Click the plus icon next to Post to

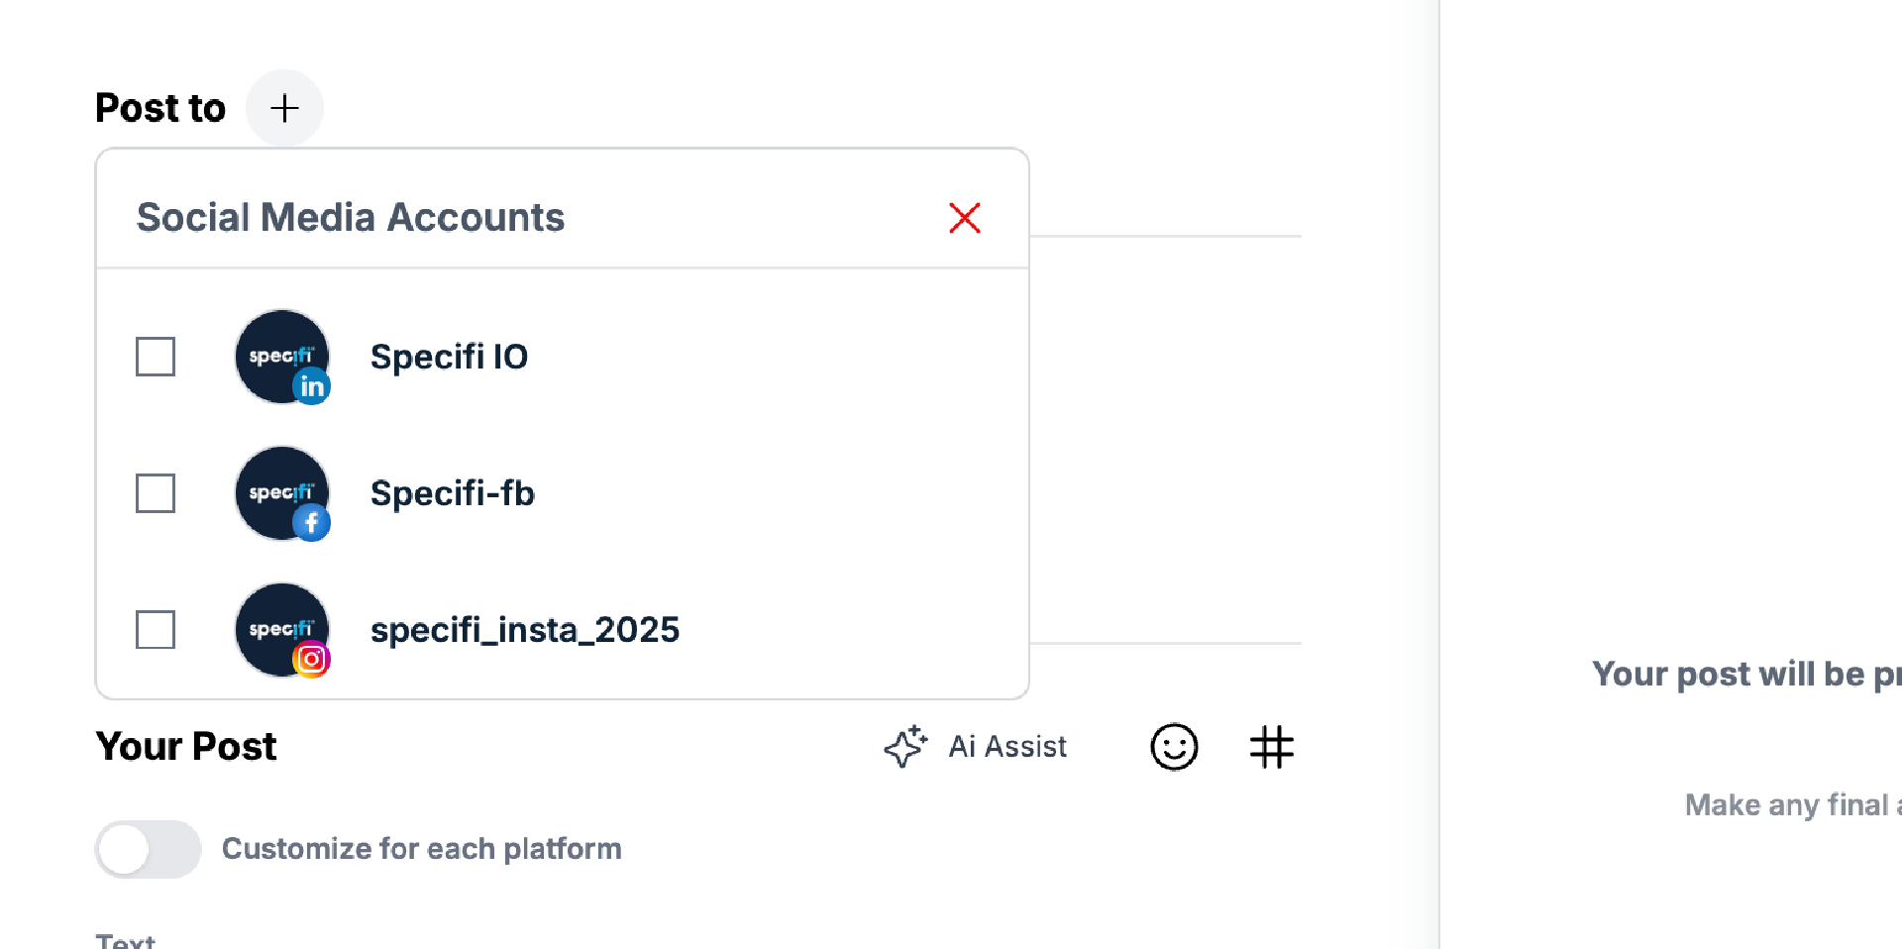pyautogui.click(x=284, y=108)
